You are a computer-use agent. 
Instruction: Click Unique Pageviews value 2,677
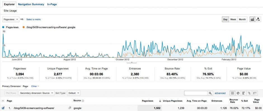[x=58, y=74]
